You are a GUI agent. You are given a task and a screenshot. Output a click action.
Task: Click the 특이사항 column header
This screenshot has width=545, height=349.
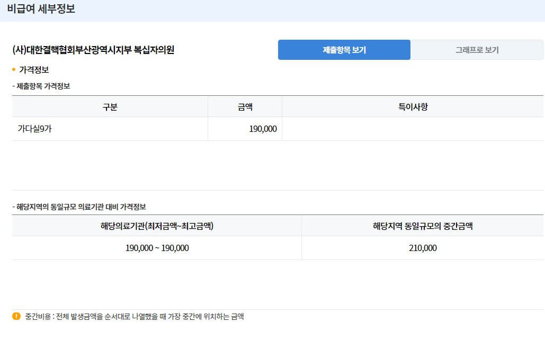(x=413, y=106)
